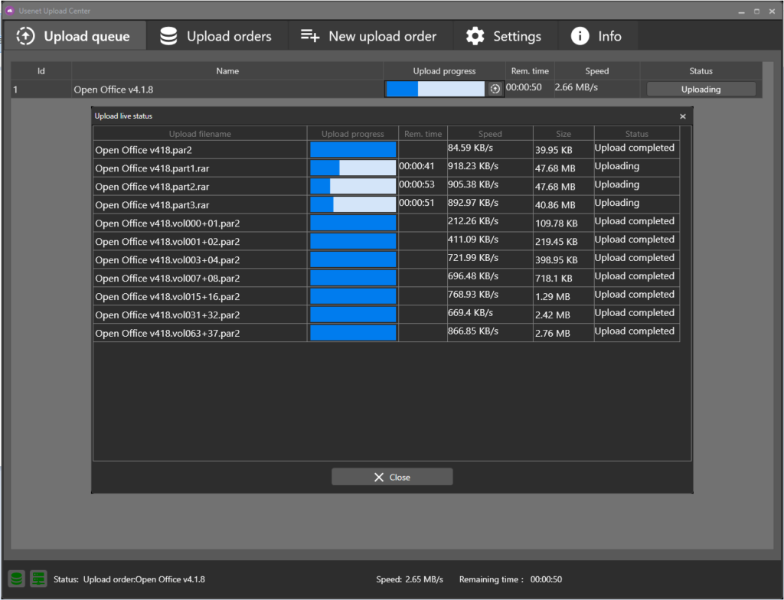This screenshot has height=600, width=784.
Task: Select Open Office v418.vol003+04.par2 row
Action: [x=386, y=259]
